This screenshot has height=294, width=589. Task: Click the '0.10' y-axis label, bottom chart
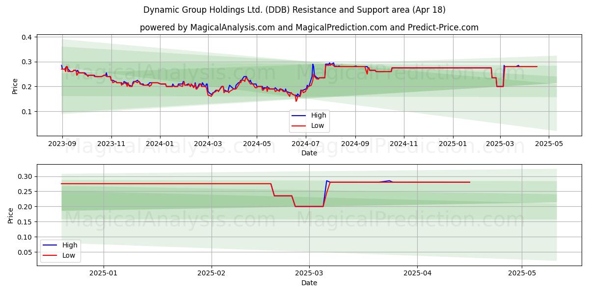click(x=25, y=237)
